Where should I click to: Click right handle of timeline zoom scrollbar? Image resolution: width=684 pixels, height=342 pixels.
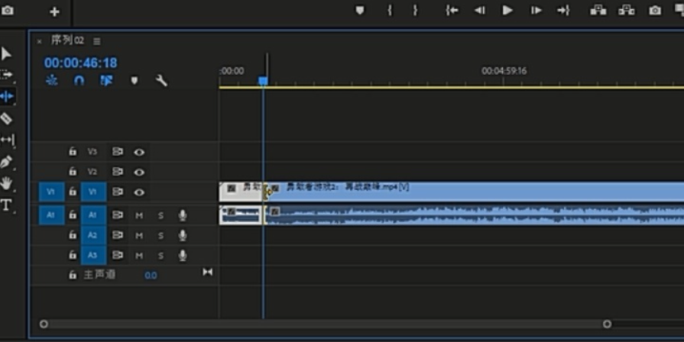tap(607, 324)
